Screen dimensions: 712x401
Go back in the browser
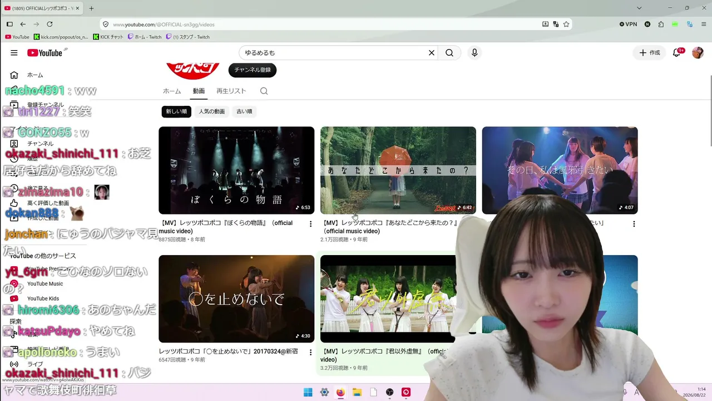[x=23, y=25]
